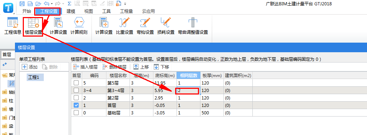Click the 底标高 value 11.95
Image resolution: width=367 pixels, height=135 pixels.
coord(165,83)
